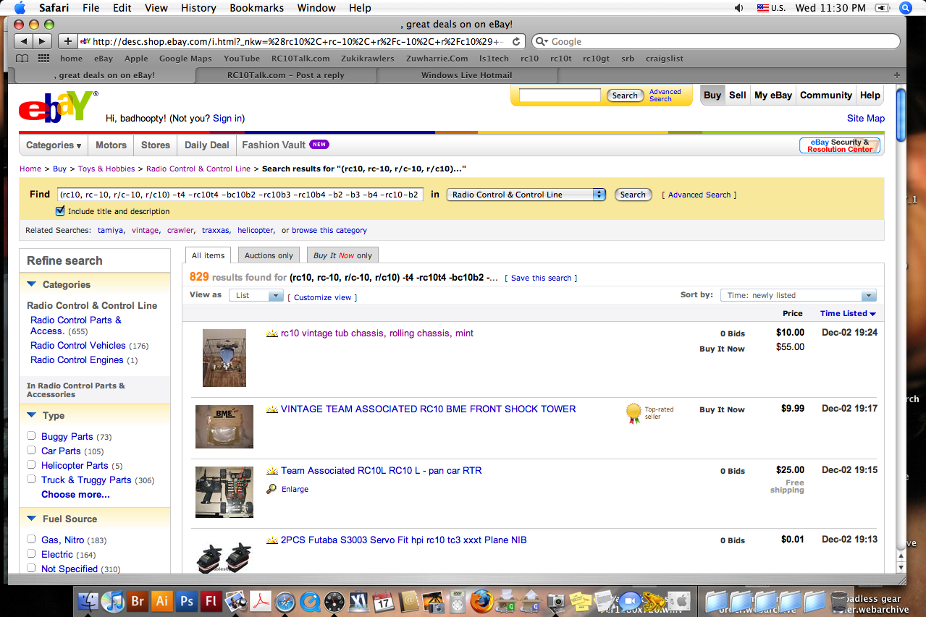
Task: Open Daily Deal page
Action: 207,145
